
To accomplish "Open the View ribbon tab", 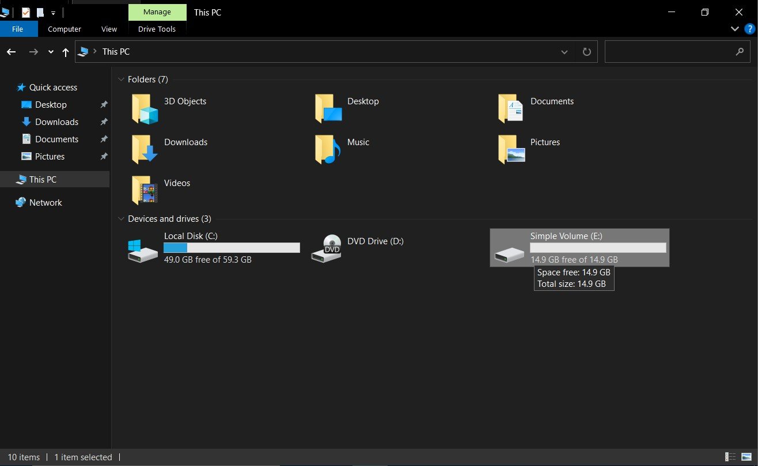I will click(x=109, y=29).
